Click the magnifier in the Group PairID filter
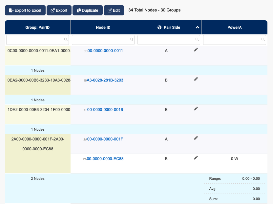This screenshot has width=273, height=204. tap(66, 39)
